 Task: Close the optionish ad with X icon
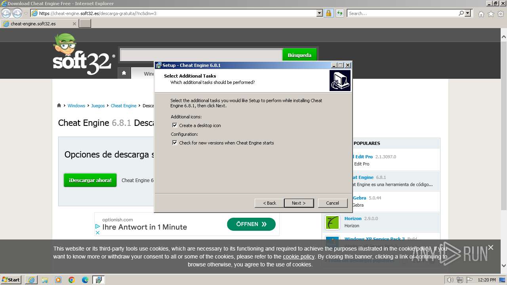[97, 232]
